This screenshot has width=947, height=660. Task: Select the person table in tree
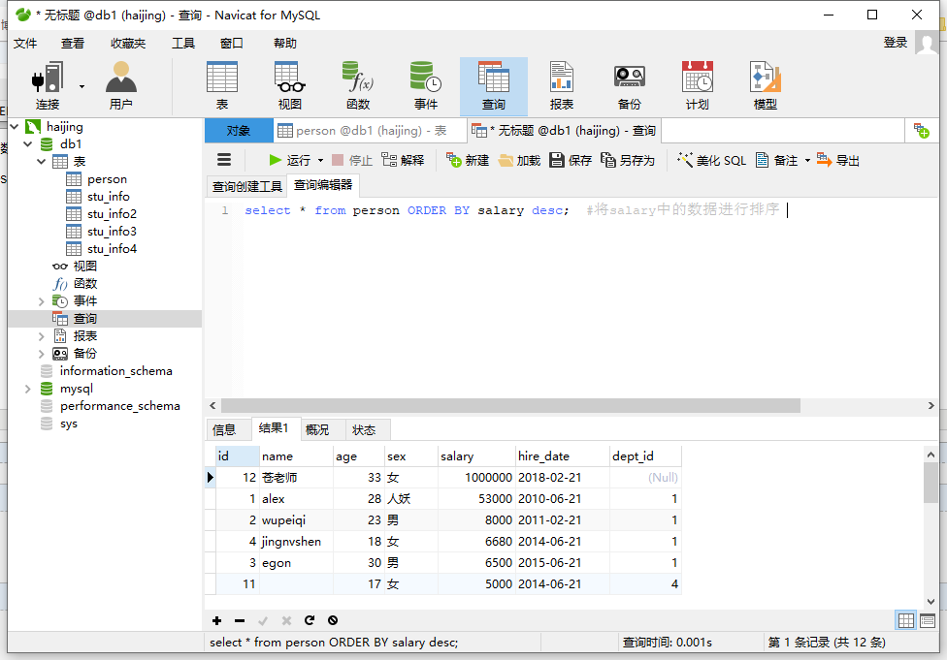pos(107,179)
